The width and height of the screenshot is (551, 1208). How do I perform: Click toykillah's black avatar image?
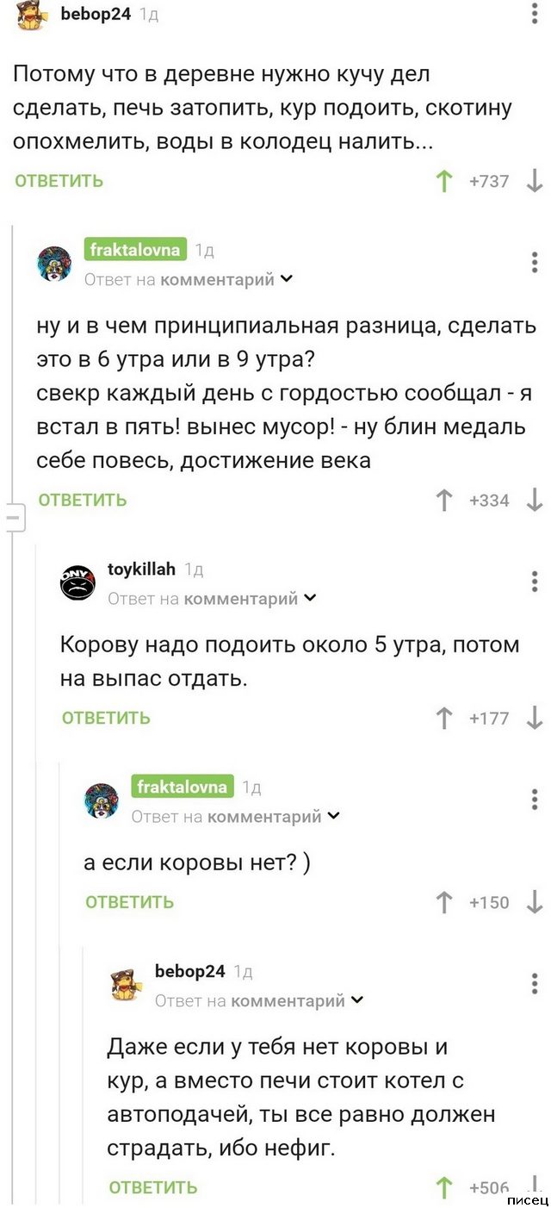click(77, 583)
